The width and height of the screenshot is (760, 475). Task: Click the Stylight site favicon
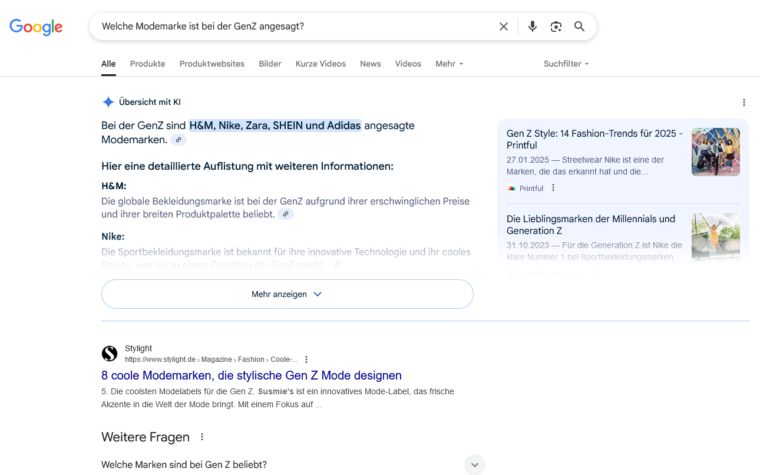click(110, 354)
